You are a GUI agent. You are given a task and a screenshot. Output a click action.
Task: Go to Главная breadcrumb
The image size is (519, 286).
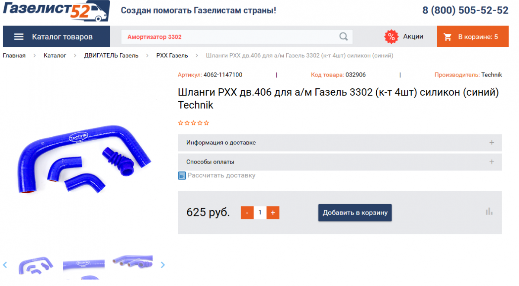click(x=14, y=56)
